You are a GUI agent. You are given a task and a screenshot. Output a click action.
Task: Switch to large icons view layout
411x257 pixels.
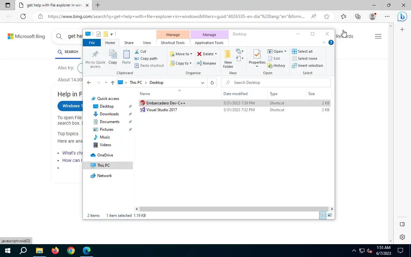[x=330, y=215]
